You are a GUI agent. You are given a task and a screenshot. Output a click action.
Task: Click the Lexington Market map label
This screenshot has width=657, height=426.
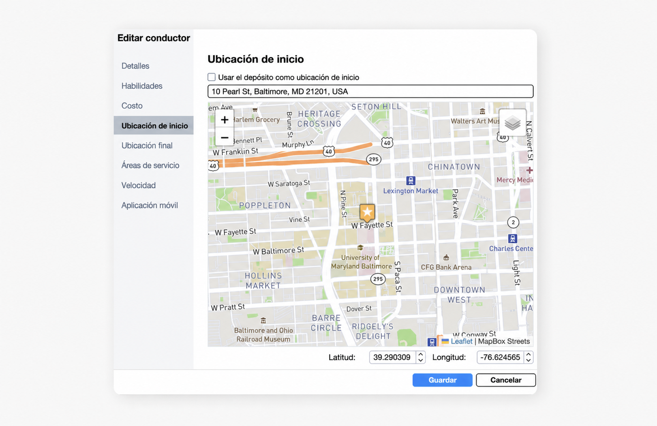tap(411, 191)
